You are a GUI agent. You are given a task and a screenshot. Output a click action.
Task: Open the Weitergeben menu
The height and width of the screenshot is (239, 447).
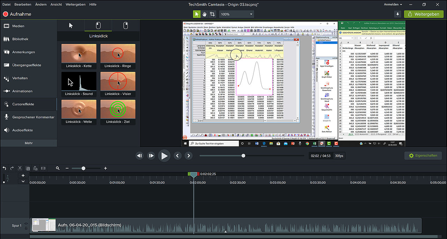pos(76,4)
